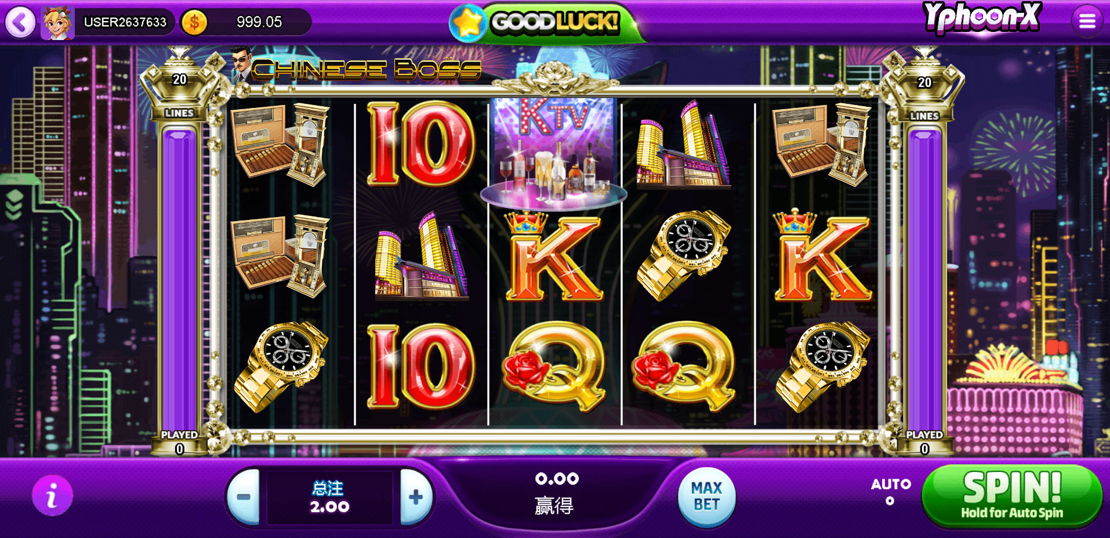
Task: Click the 999.05 balance display
Action: pos(259,22)
